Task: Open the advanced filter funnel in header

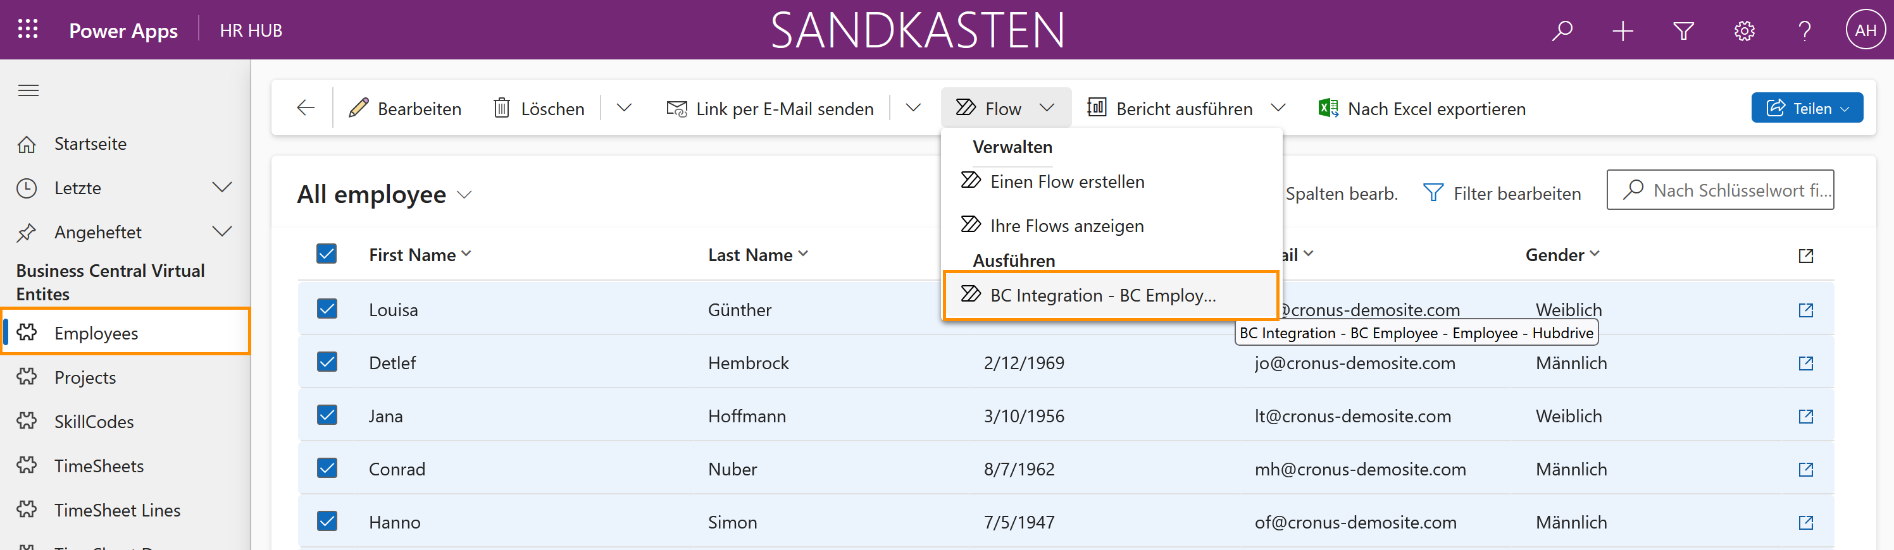Action: point(1683,30)
